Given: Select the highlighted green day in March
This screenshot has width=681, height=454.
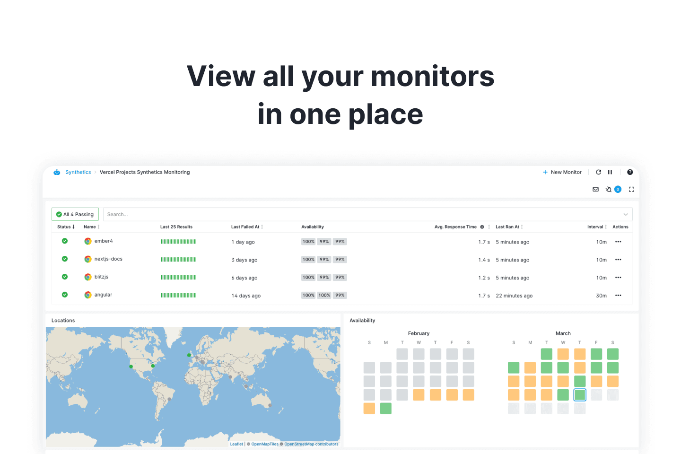Looking at the screenshot, I should tap(580, 394).
